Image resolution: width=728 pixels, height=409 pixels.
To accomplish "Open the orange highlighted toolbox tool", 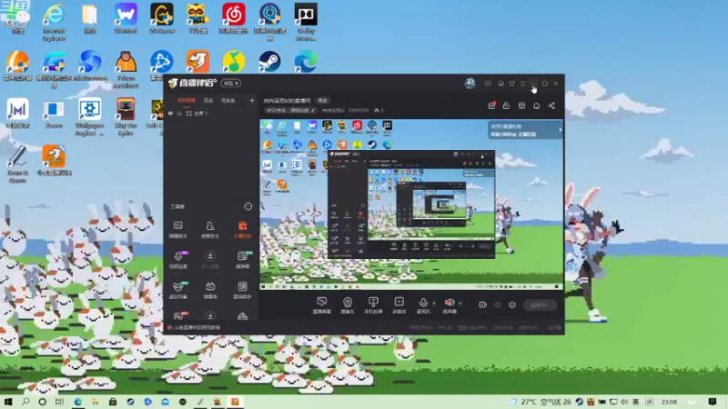I will tap(242, 230).
